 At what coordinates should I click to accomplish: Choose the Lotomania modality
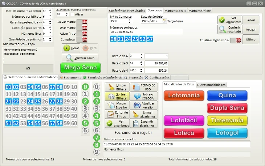click(184, 95)
